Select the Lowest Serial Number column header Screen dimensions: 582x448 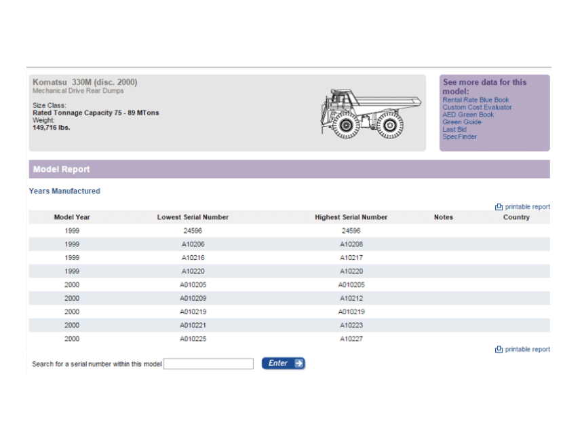point(193,217)
